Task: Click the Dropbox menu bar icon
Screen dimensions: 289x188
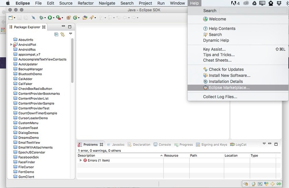Action: click(x=279, y=3)
